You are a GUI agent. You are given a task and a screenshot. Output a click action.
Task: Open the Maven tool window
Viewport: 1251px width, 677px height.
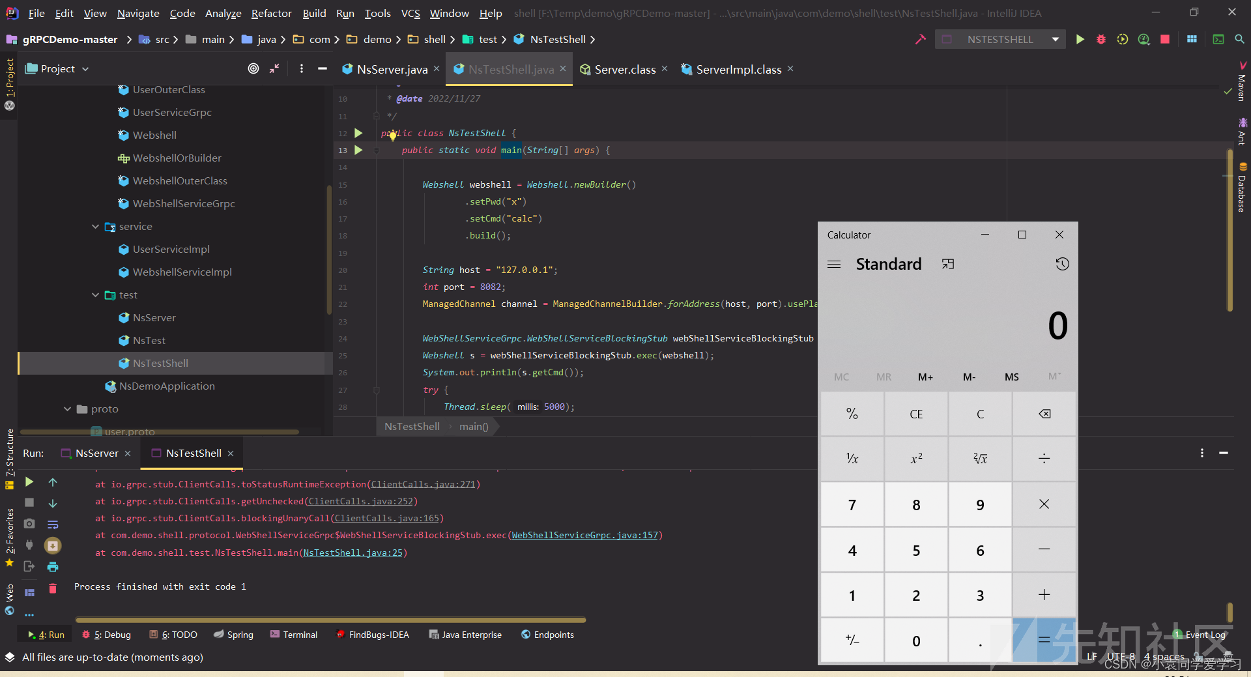[1242, 82]
